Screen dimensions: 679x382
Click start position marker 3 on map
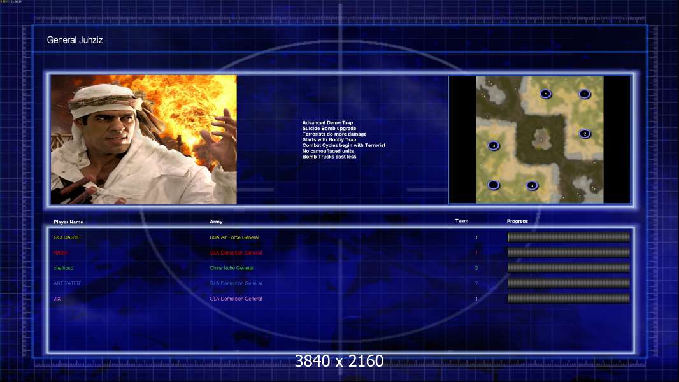click(x=494, y=145)
